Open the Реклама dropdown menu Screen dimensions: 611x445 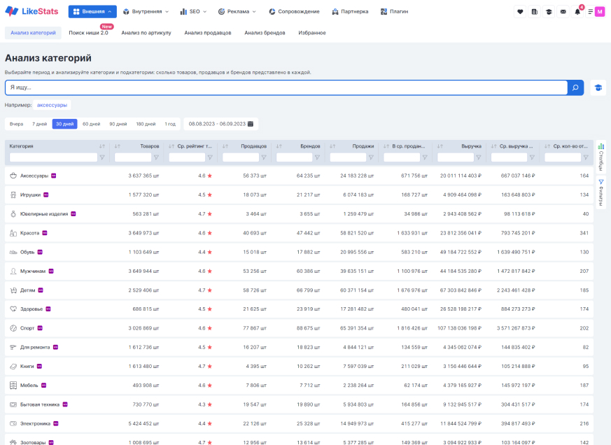coord(237,11)
